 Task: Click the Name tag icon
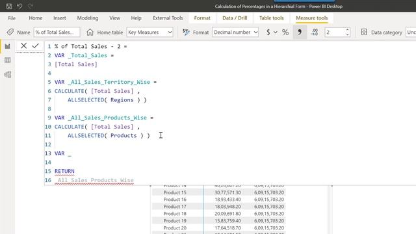click(x=10, y=32)
